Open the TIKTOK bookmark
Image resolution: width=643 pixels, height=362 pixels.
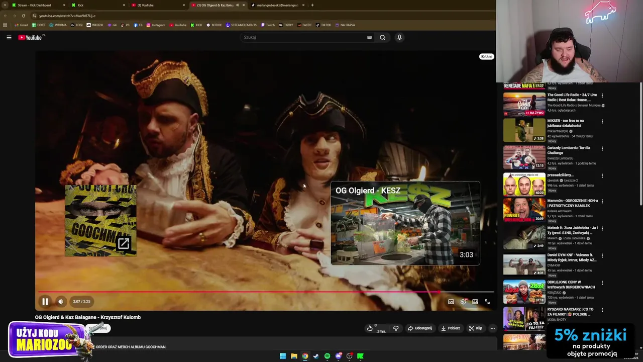[x=324, y=25]
